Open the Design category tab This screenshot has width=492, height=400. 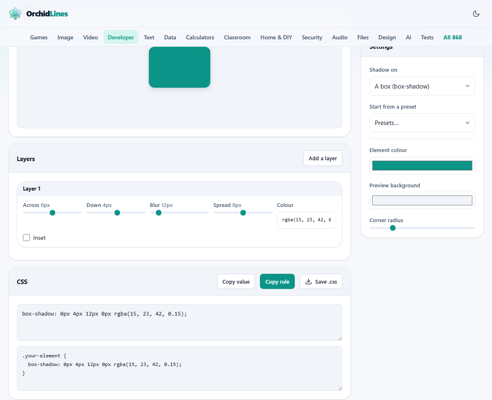tap(387, 37)
